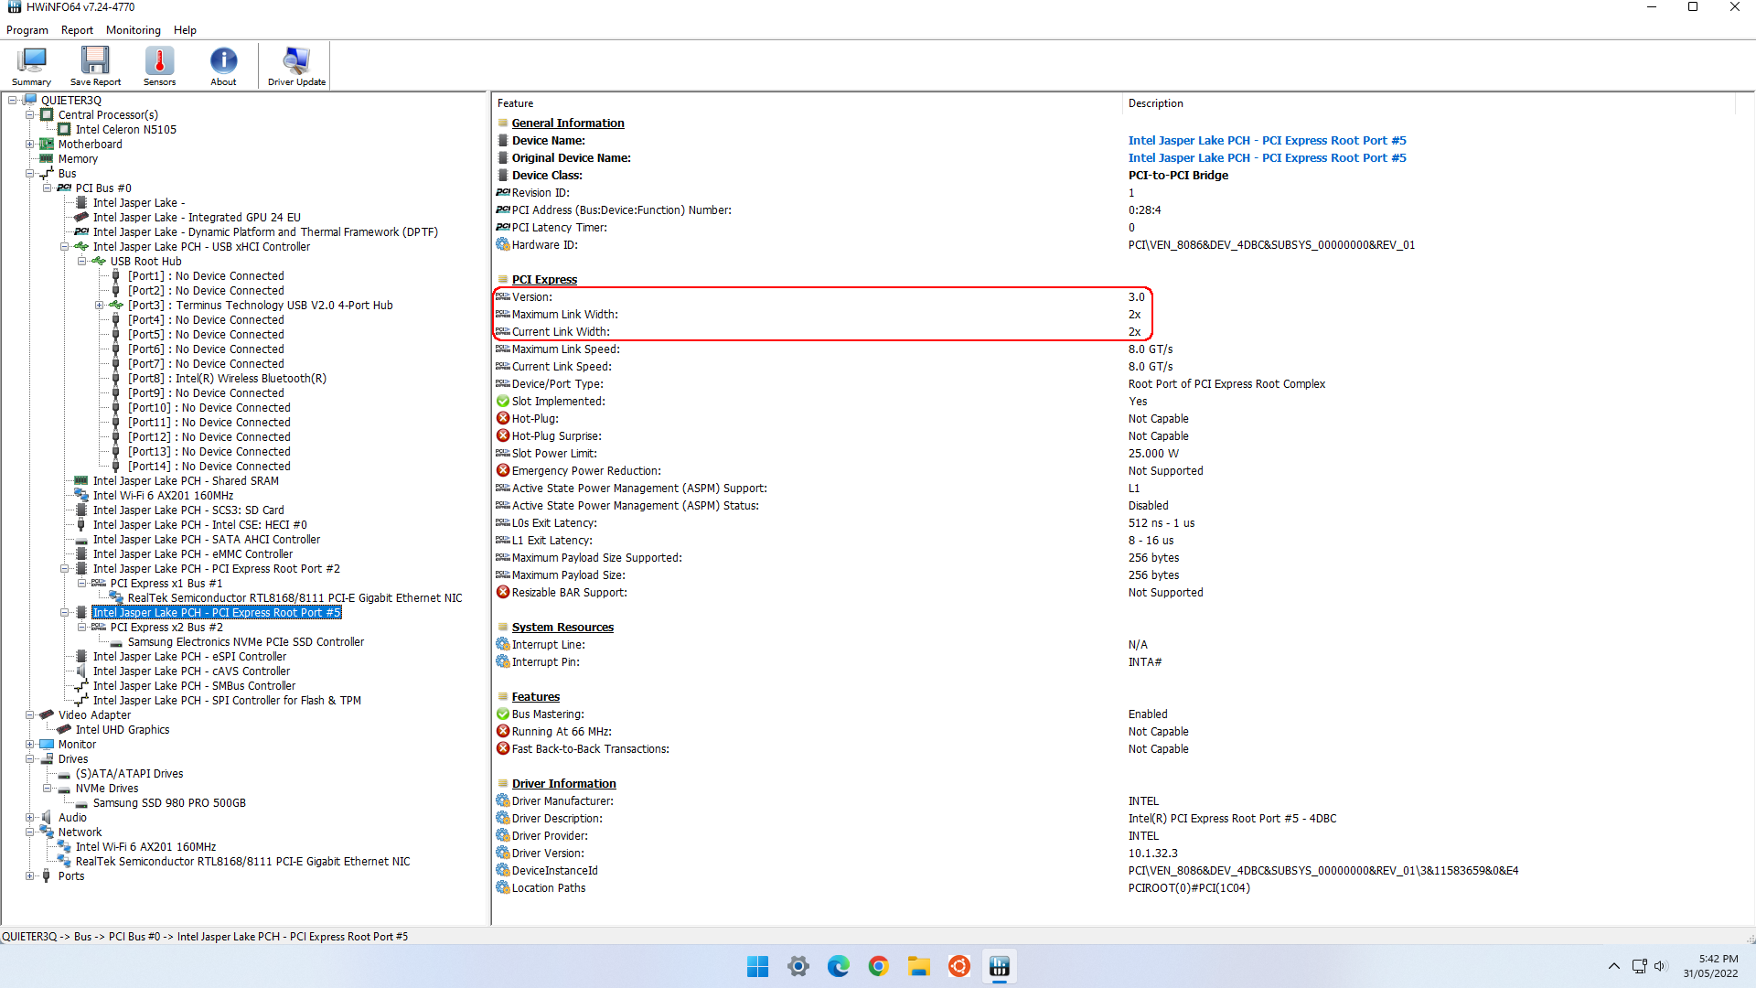Select Intel Wi-Fi 6 AX201 under PCI Bus
1756x988 pixels.
click(163, 496)
